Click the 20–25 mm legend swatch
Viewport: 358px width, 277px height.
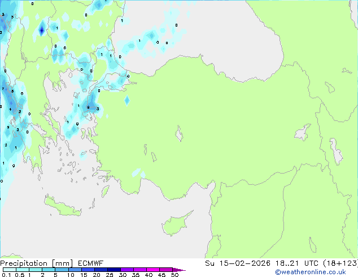101,270
